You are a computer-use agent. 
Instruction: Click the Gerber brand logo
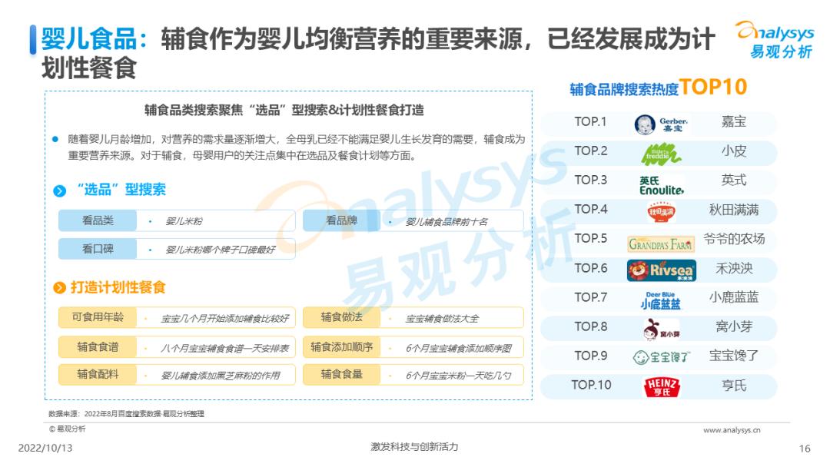661,124
